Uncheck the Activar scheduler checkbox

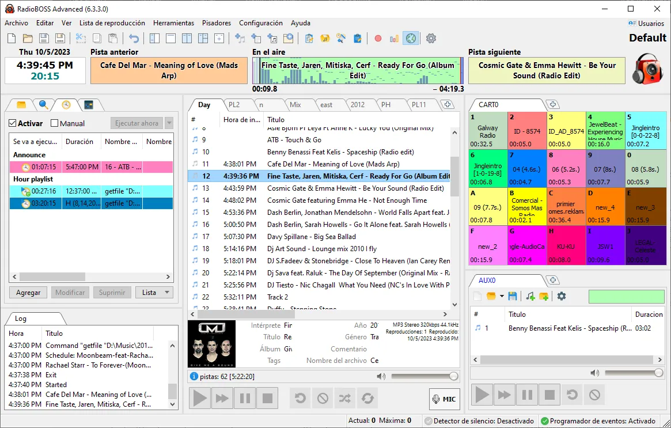[x=13, y=123]
